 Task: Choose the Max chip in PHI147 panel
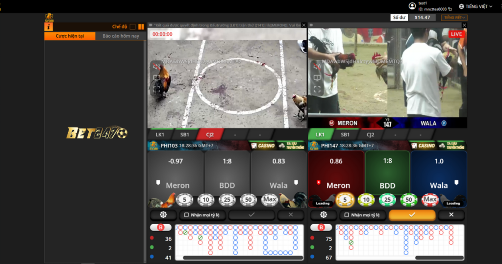(x=430, y=200)
